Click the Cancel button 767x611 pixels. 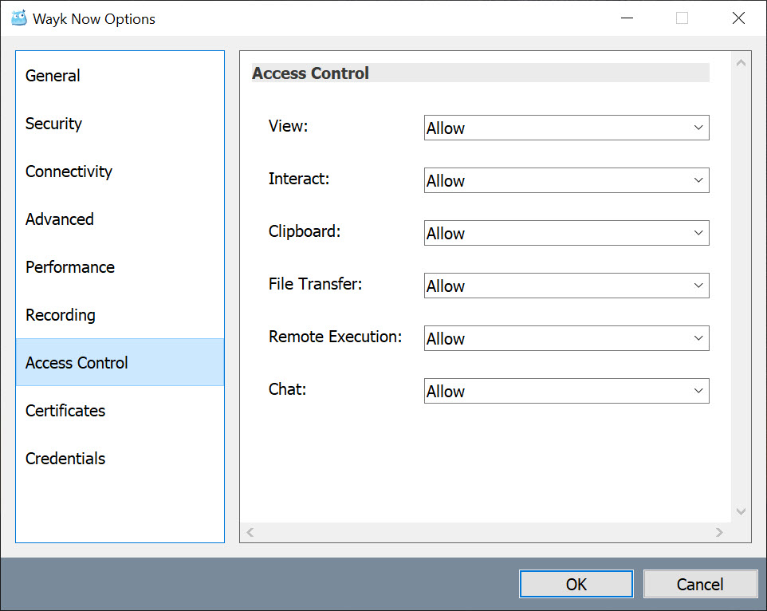pos(700,584)
